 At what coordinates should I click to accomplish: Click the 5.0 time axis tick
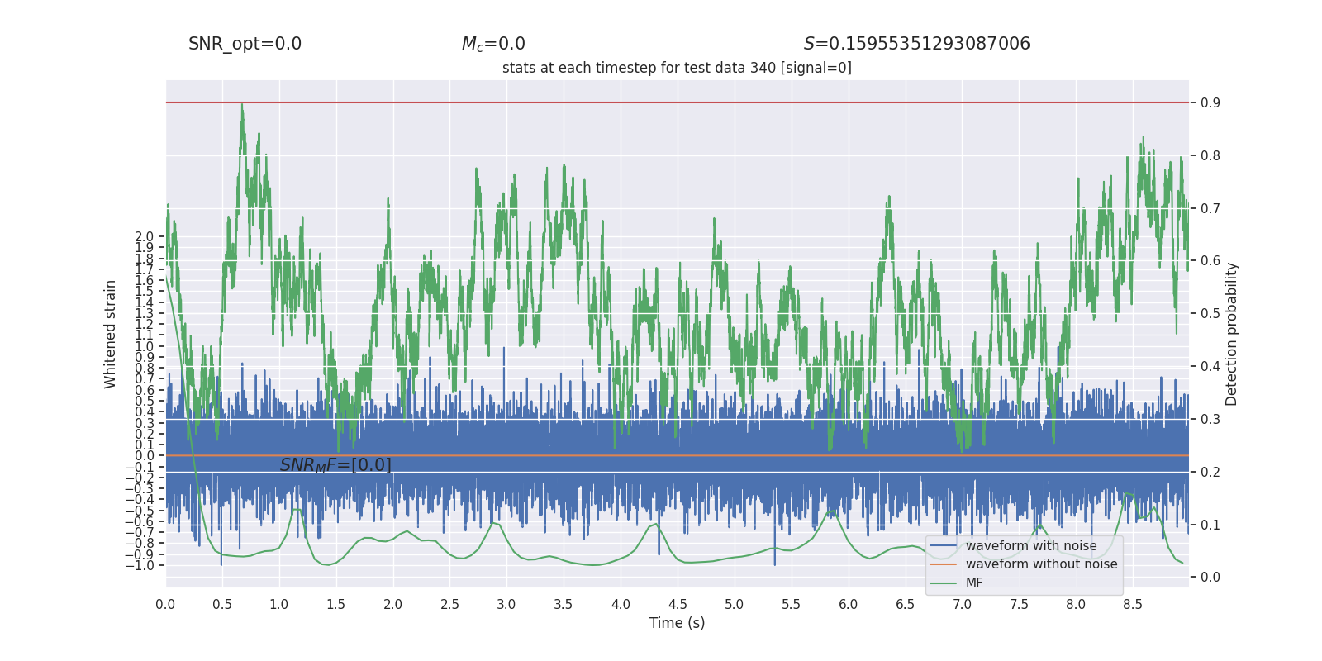(735, 605)
